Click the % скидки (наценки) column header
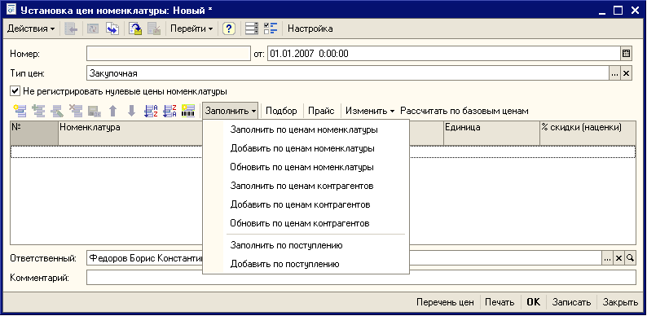The width and height of the screenshot is (647, 316). [588, 134]
